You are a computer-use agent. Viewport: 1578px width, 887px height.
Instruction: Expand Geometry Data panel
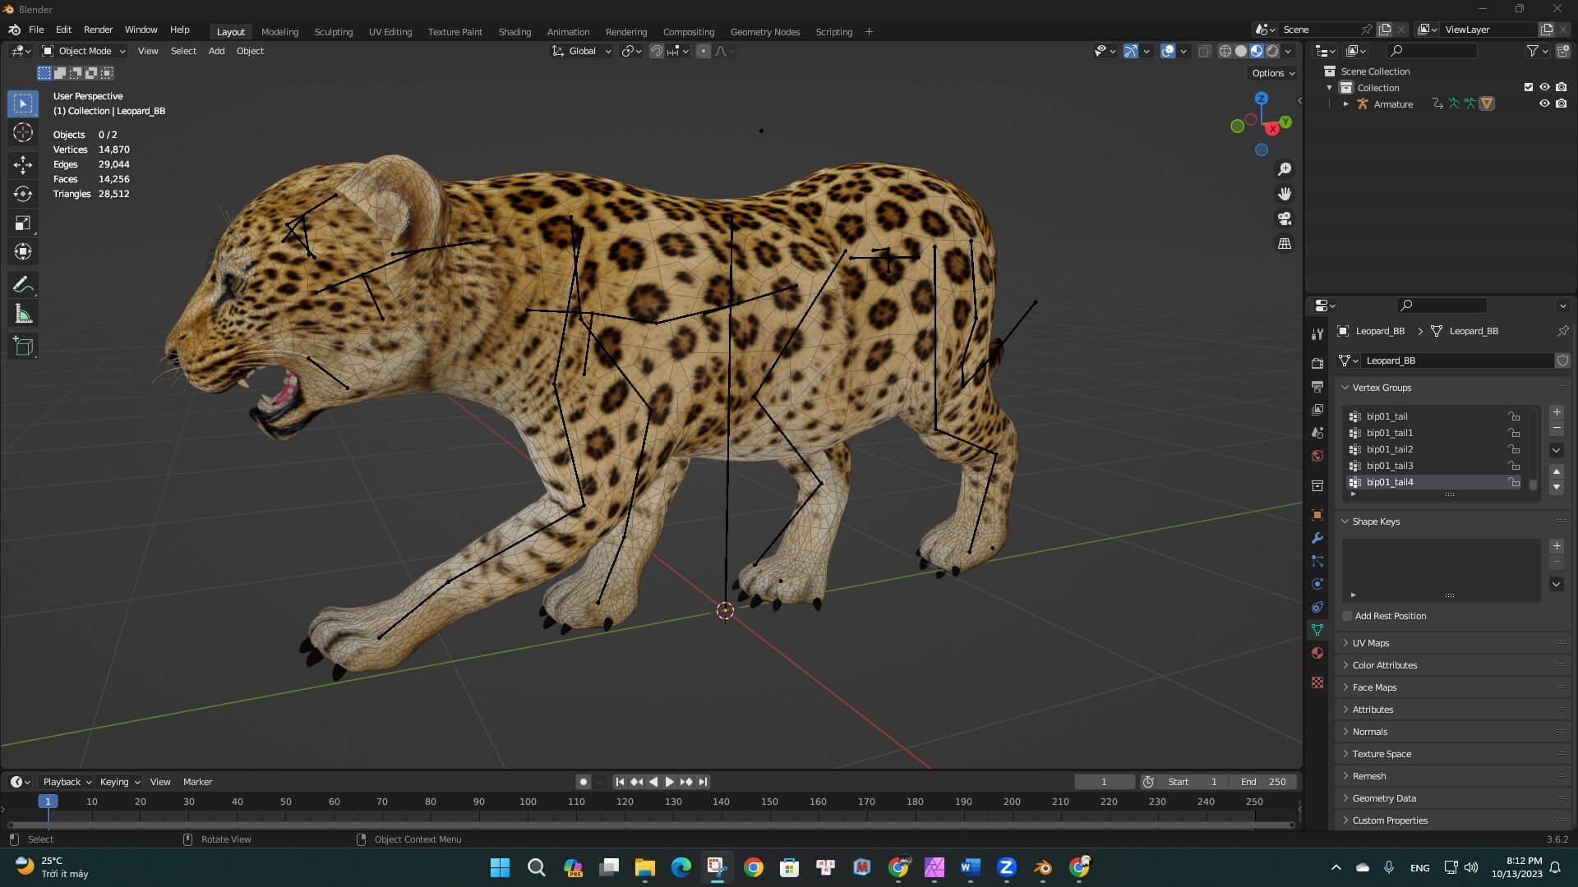click(1383, 798)
